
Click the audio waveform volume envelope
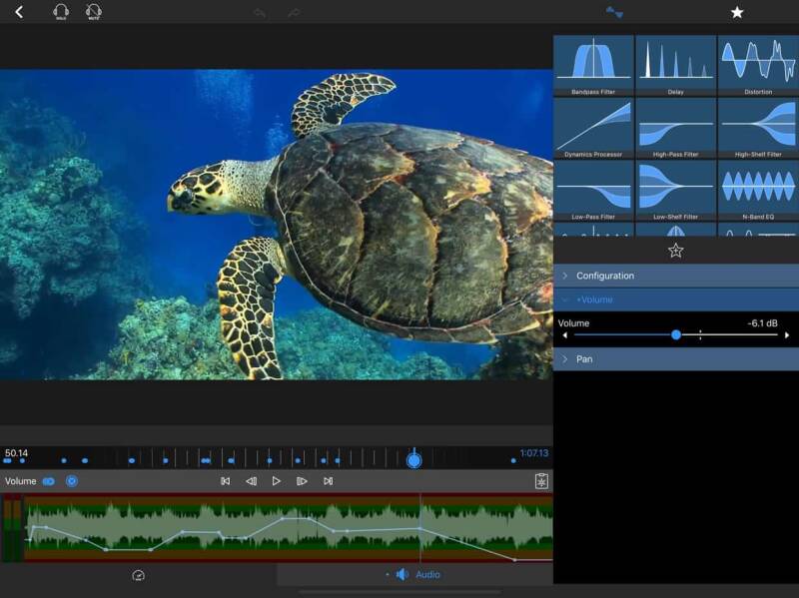[x=289, y=528]
